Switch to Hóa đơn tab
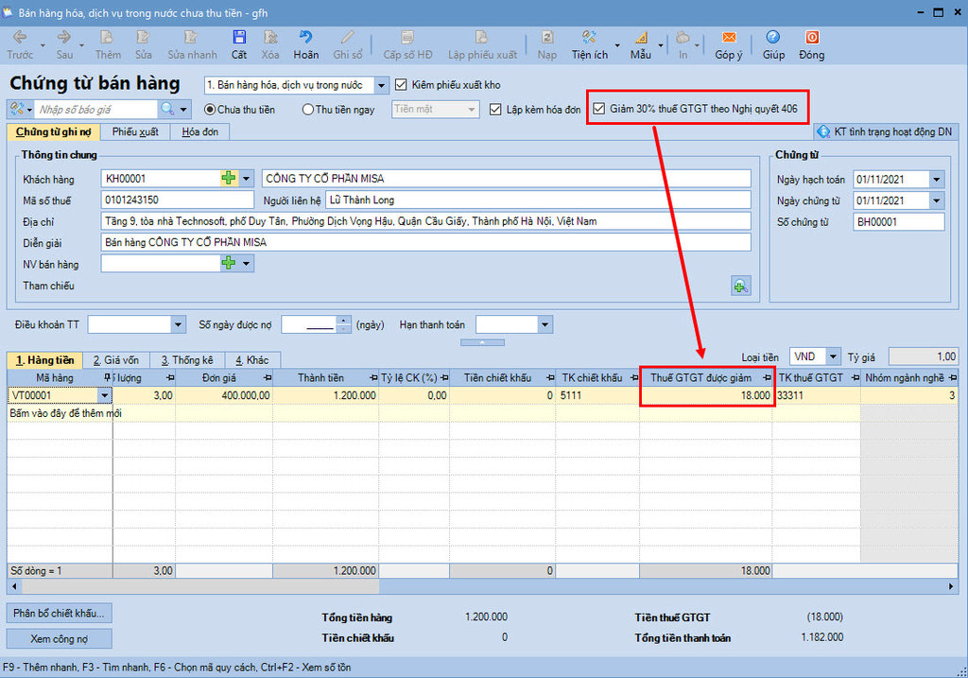 pyautogui.click(x=199, y=131)
